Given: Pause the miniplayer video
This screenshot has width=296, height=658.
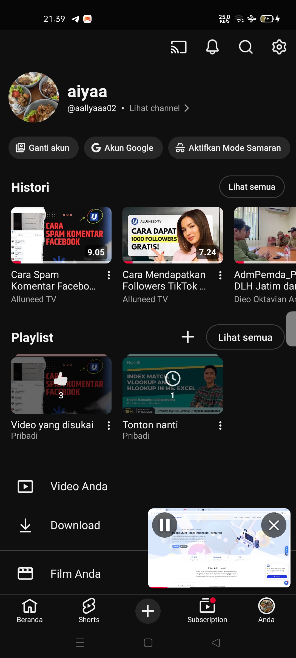Looking at the screenshot, I should (165, 525).
